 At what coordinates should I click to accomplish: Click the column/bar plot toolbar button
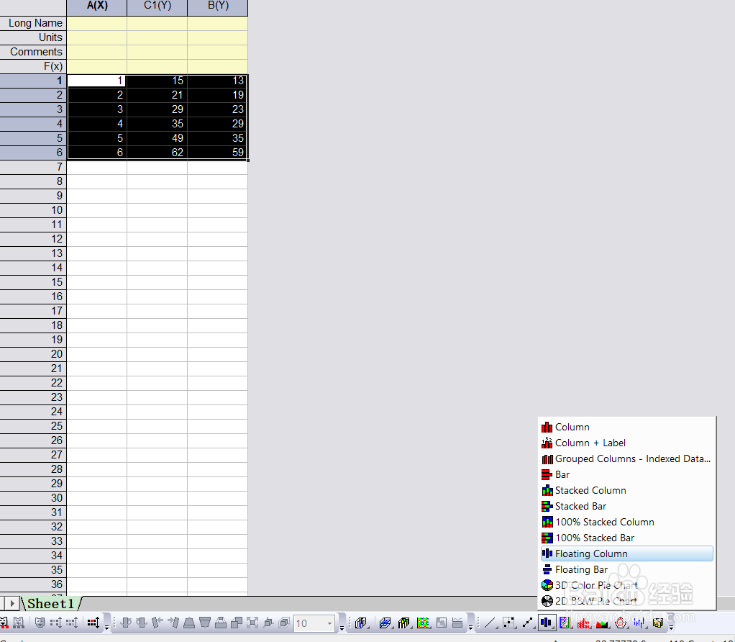(x=547, y=623)
